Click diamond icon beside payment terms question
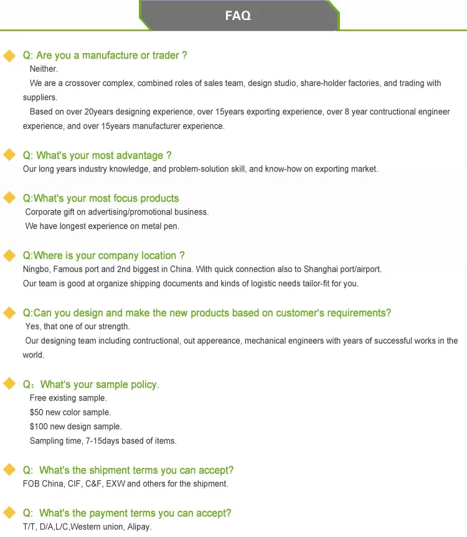 pos(9,513)
